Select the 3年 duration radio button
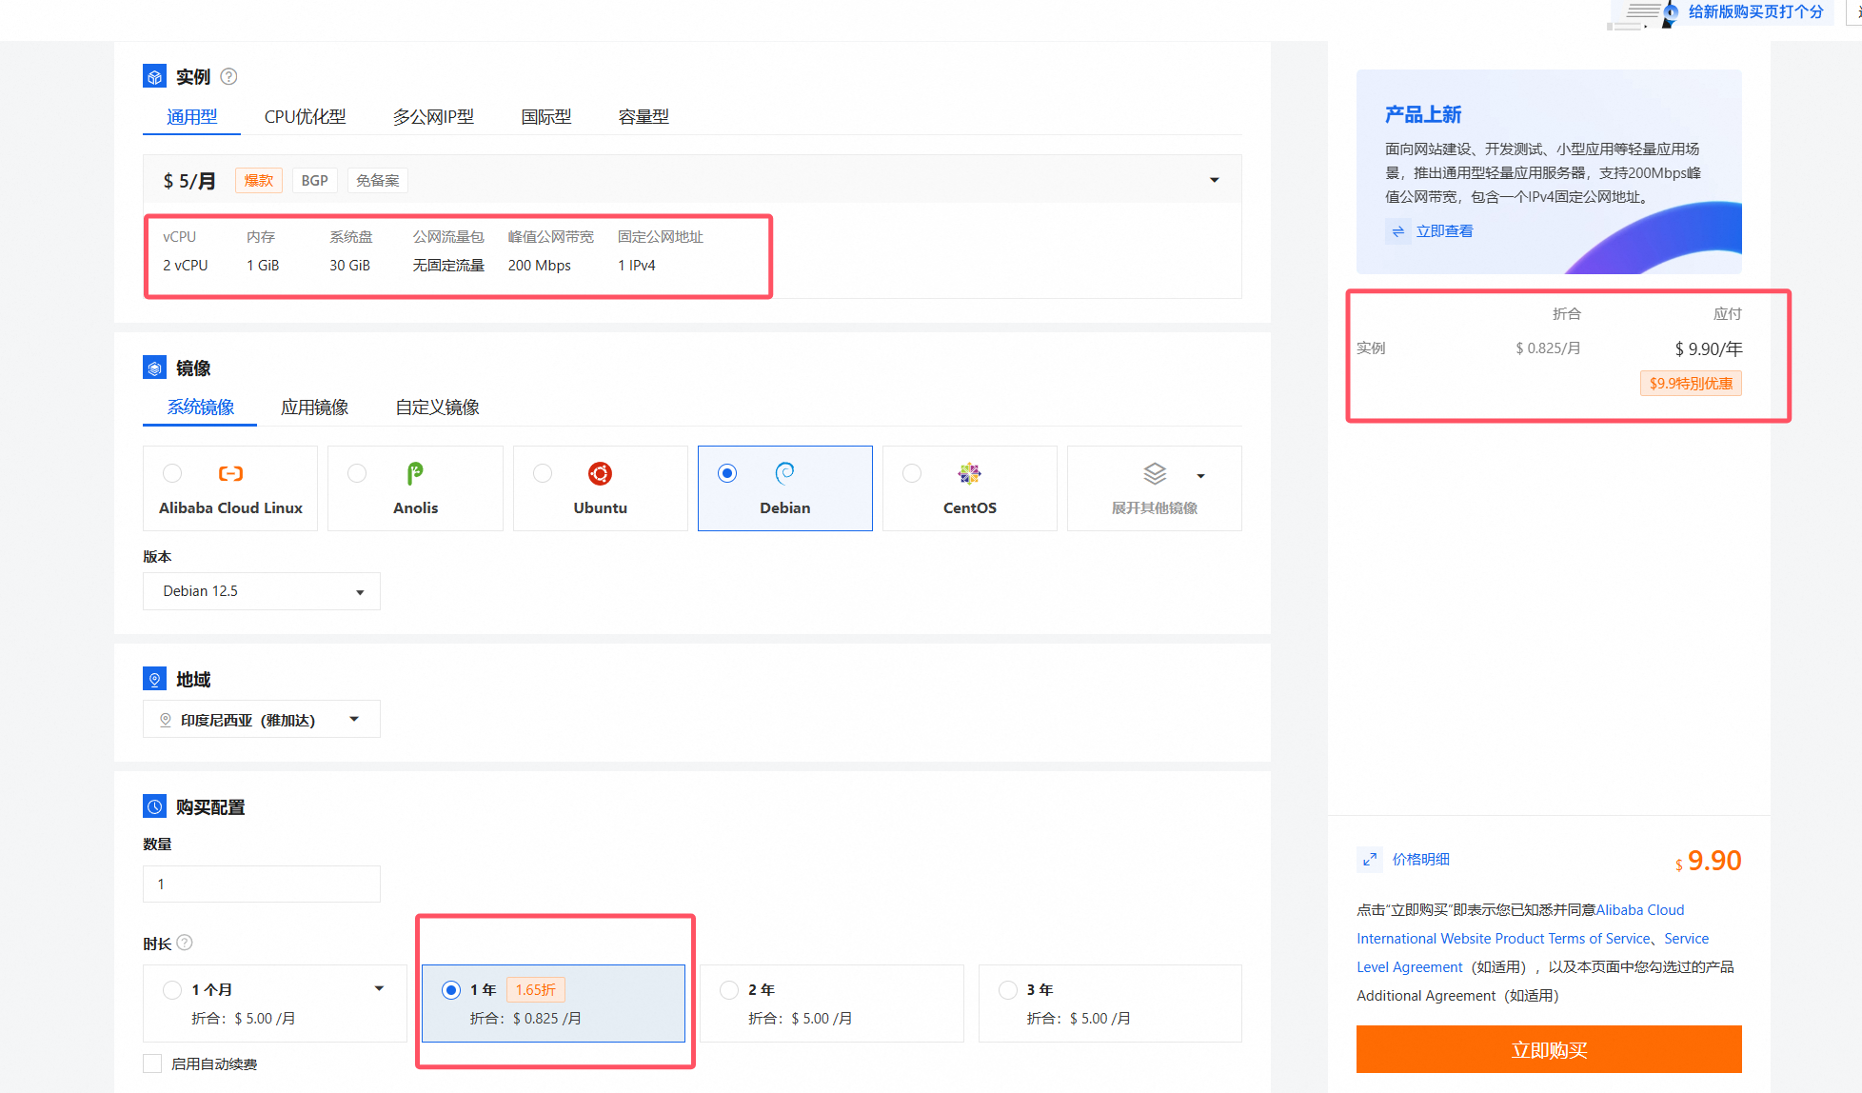This screenshot has height=1093, width=1862. (1007, 989)
